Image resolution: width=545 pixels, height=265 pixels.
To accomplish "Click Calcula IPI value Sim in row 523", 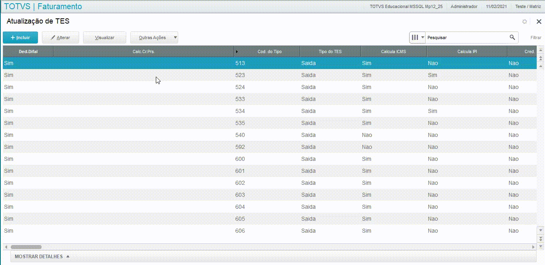I will (432, 75).
